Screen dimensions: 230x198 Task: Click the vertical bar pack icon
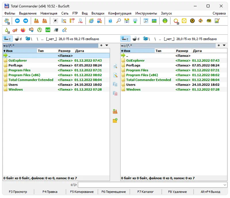115,111
